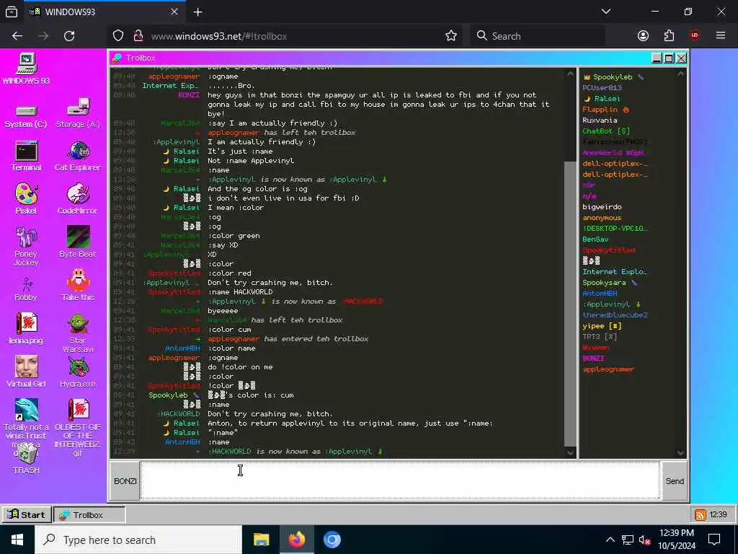Select user BenSav in the user list
The image size is (738, 554).
[595, 239]
